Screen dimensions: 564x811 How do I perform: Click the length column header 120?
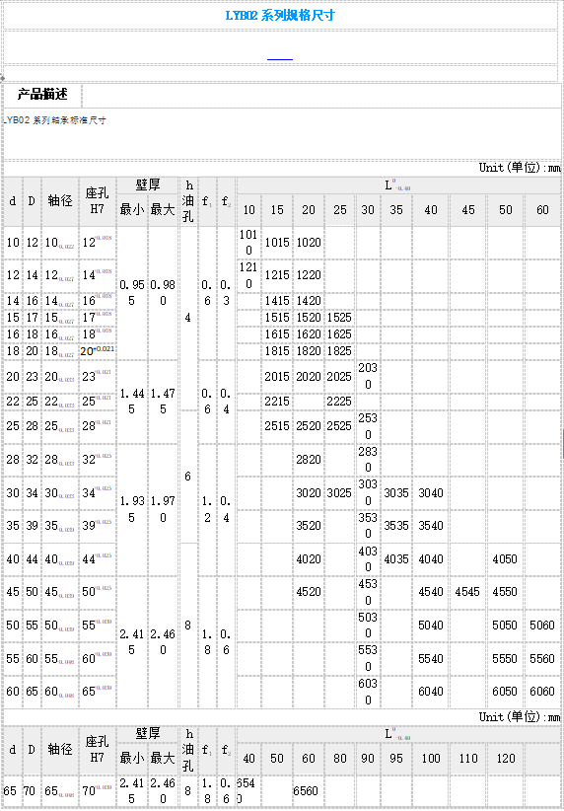(x=505, y=759)
